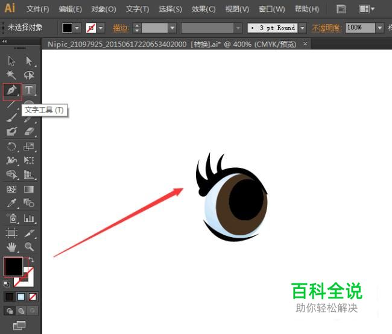Adjust stroke weight stepper arrows
The height and width of the screenshot is (334, 392).
[137, 28]
